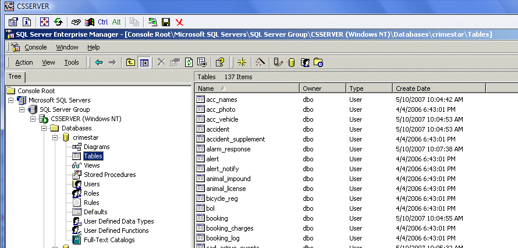This screenshot has height=248, width=518.
Task: Click the Up One Level toolbar icon
Action: [x=131, y=62]
